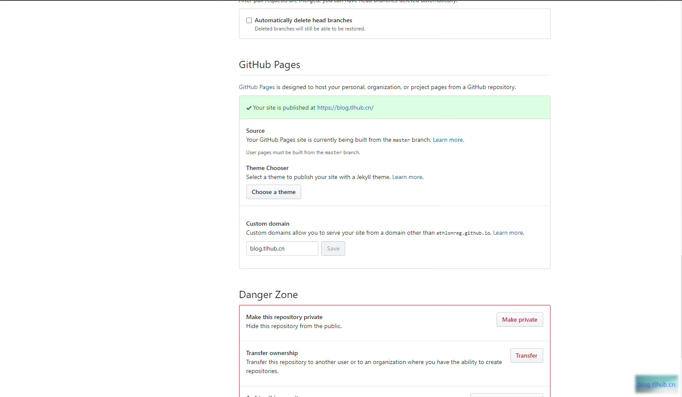Visit published site https://blog.tlhub.cn/
Screen dimensions: 682x397
click(x=345, y=108)
